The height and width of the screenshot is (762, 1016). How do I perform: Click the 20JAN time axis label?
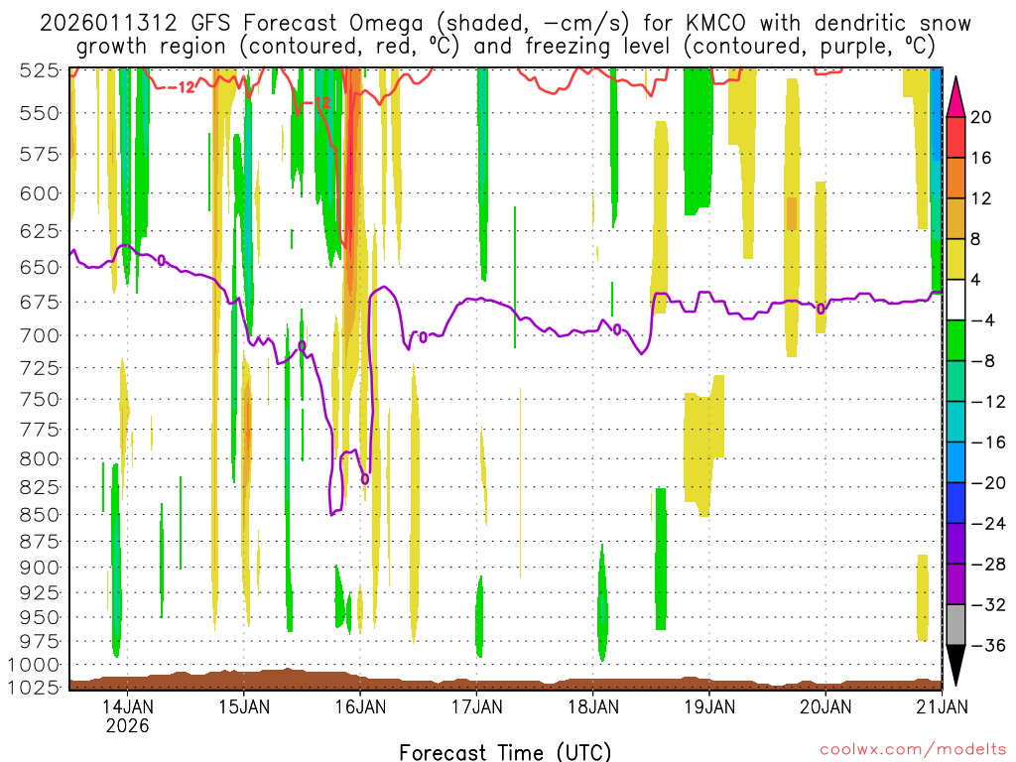click(x=825, y=706)
